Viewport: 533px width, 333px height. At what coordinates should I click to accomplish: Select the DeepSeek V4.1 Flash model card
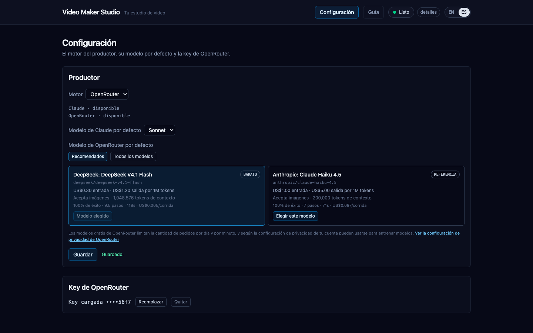pos(167,196)
